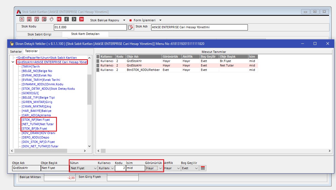
Task: Go to the previous record
Action: point(67,19)
